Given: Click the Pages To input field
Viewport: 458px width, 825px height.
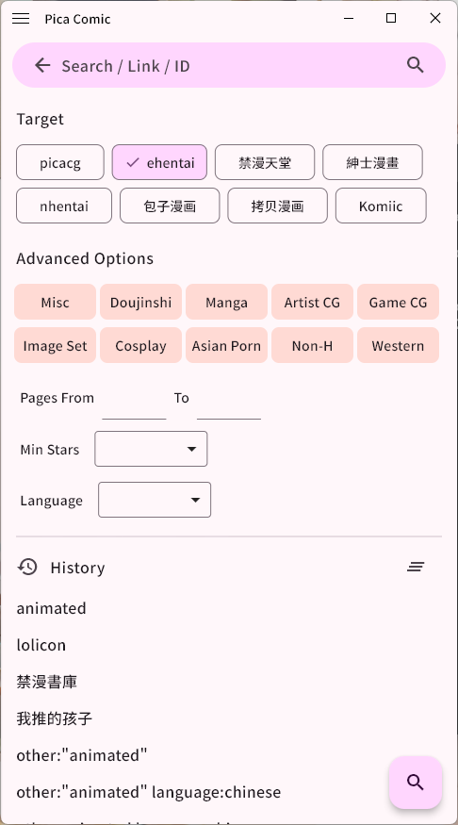Looking at the screenshot, I should [x=229, y=404].
